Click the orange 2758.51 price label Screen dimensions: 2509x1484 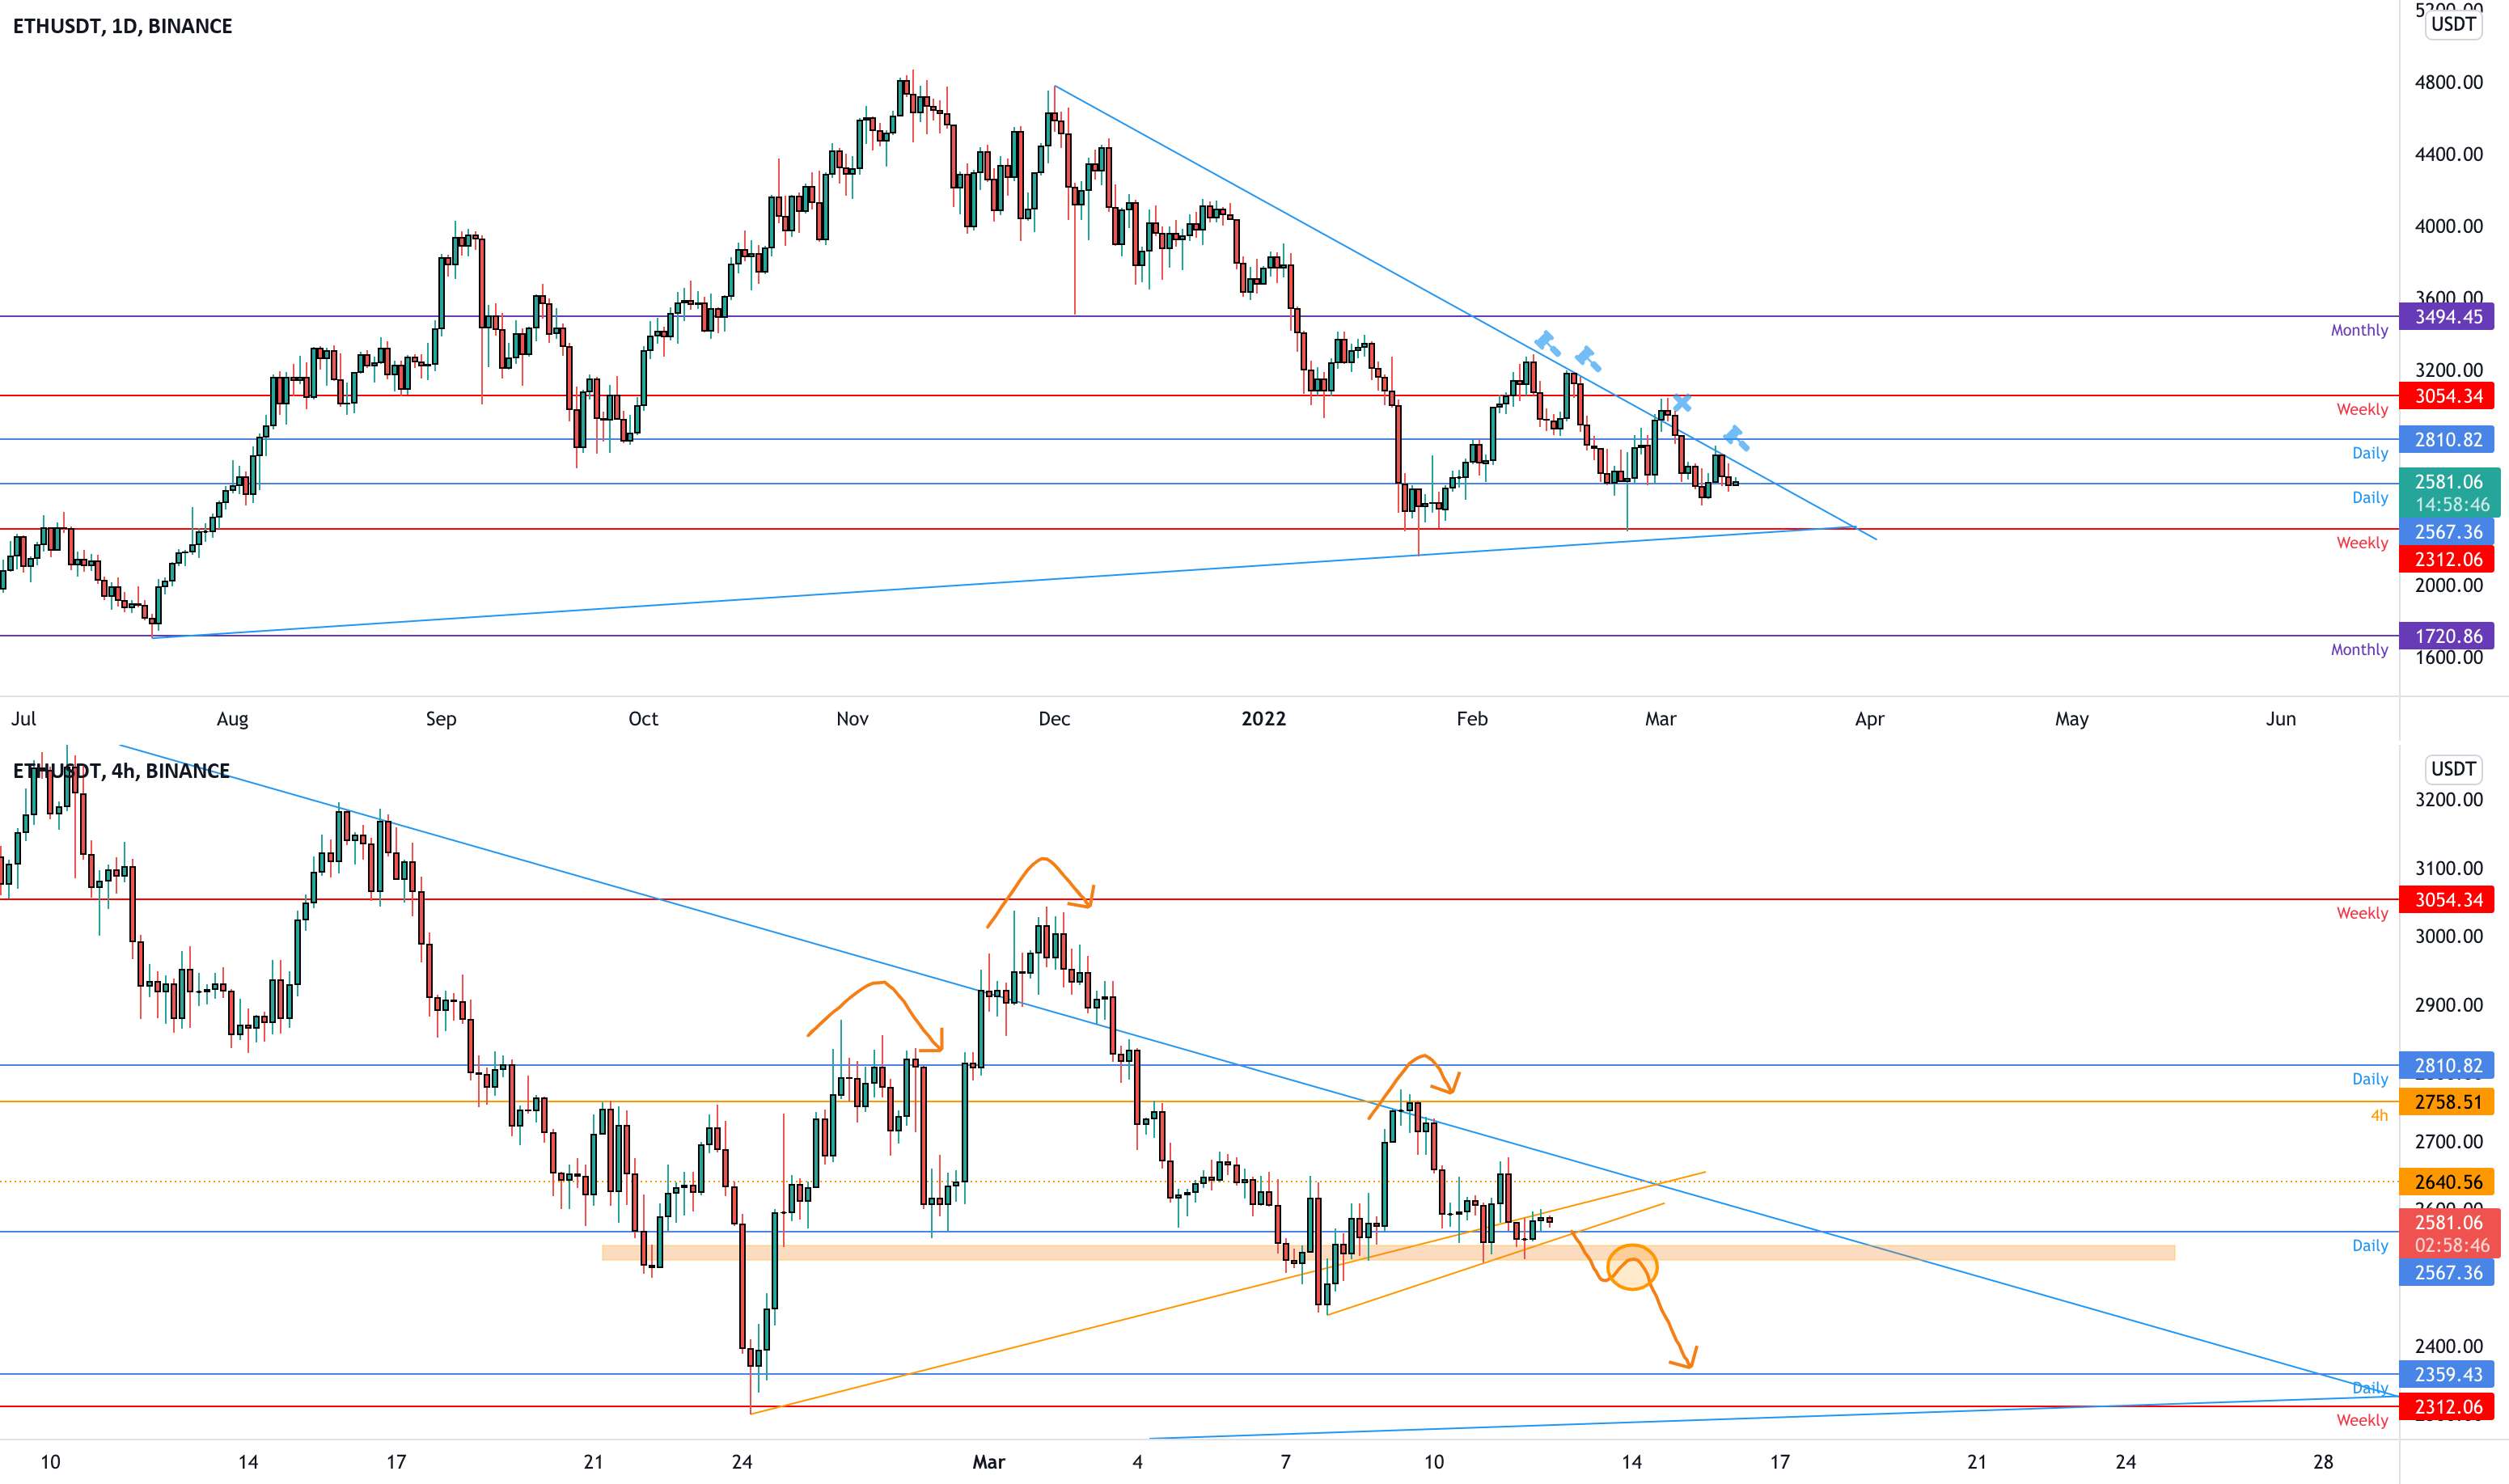2447,1102
